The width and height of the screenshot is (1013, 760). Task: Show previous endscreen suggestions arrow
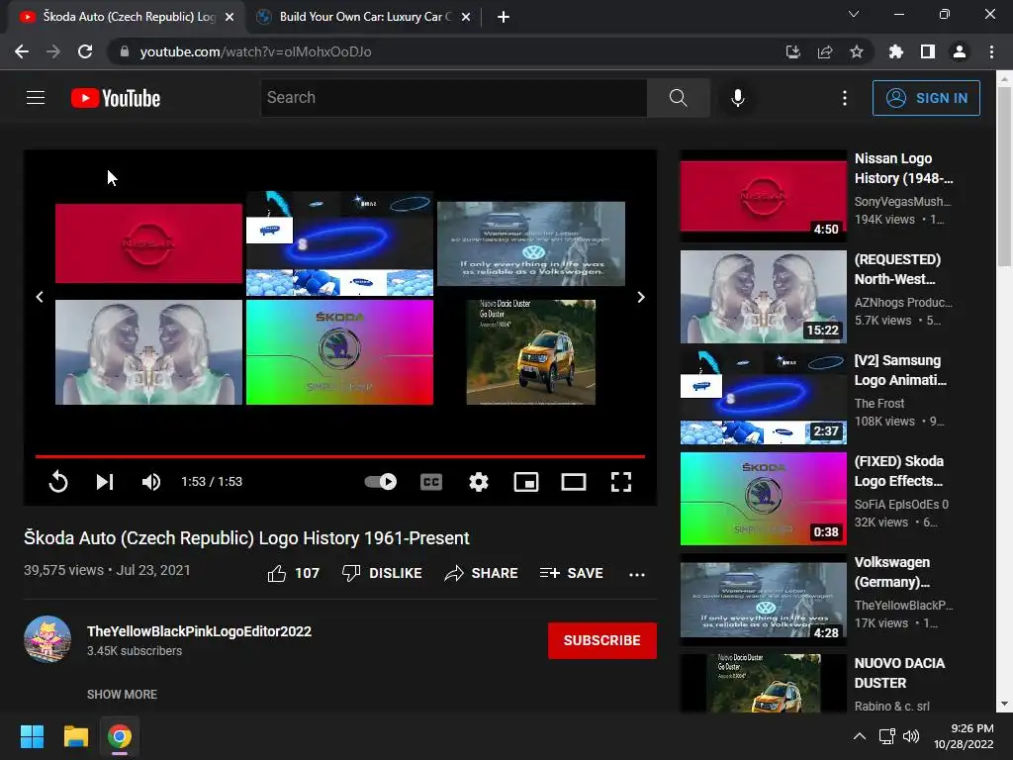point(40,297)
